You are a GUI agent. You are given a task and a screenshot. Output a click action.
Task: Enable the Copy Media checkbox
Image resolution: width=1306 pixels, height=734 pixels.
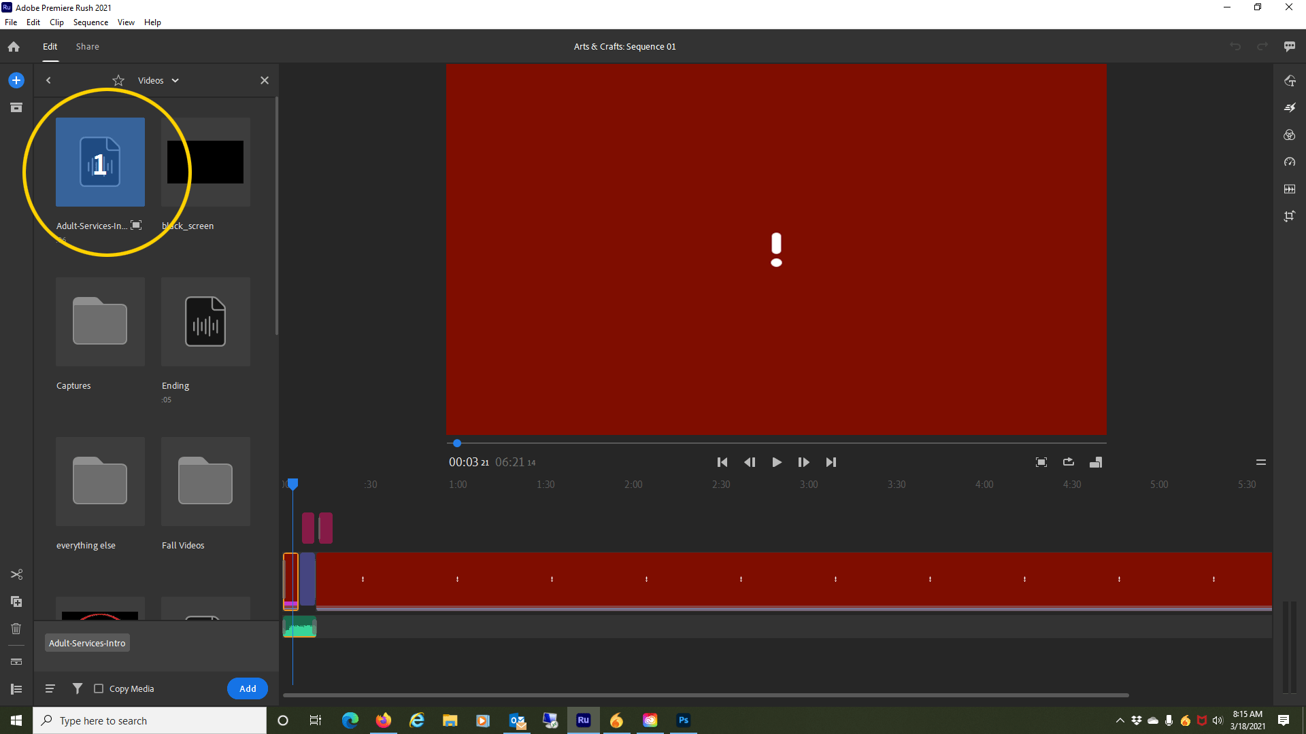[x=99, y=688]
